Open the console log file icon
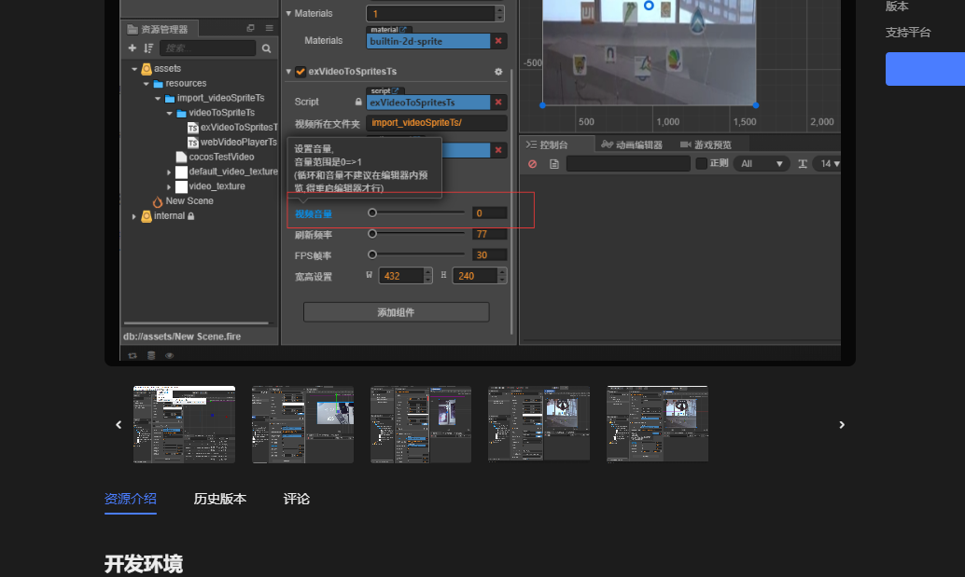This screenshot has height=577, width=965. coord(553,164)
